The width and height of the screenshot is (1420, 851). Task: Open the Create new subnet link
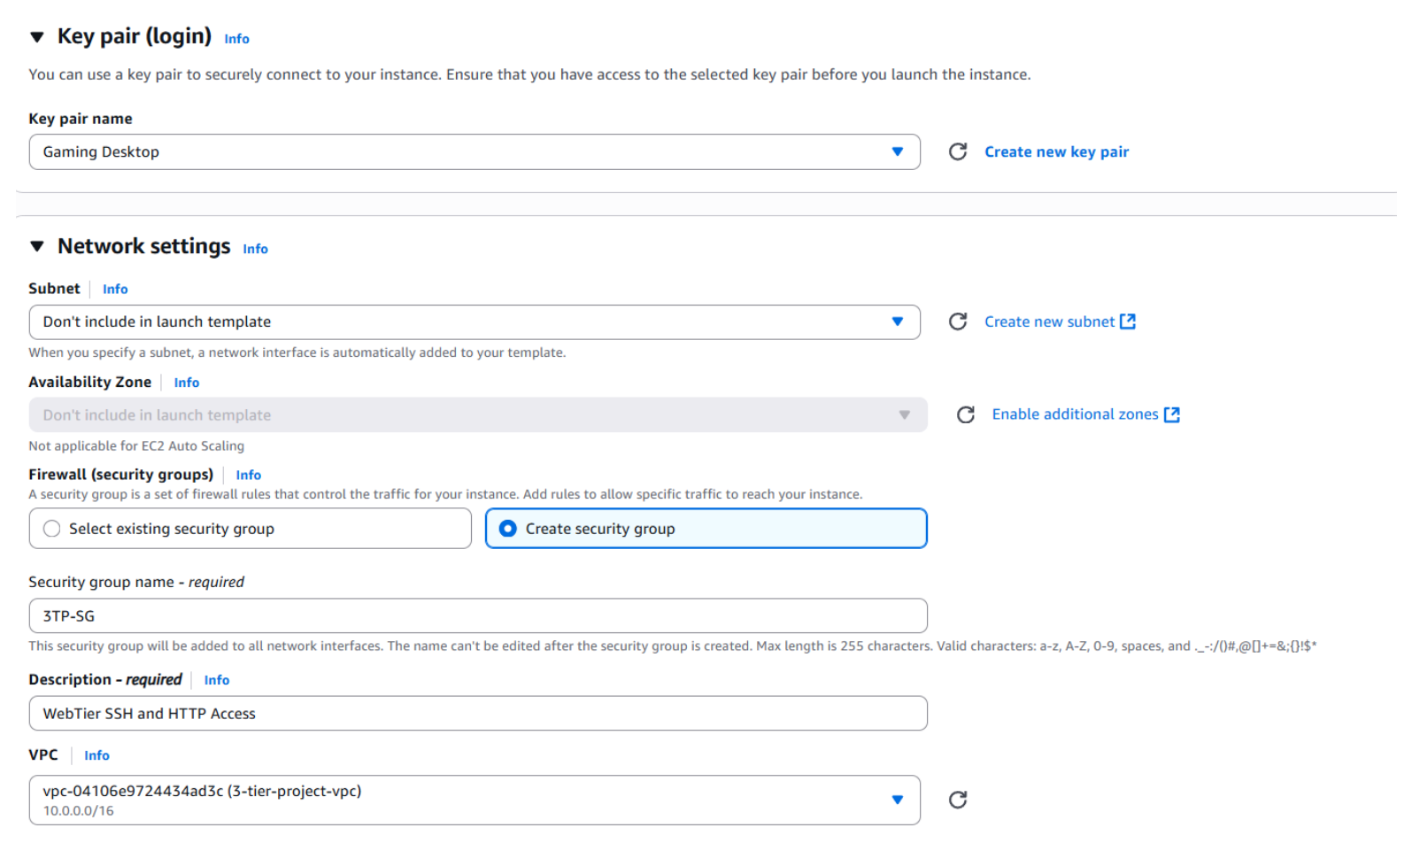[x=1049, y=321]
